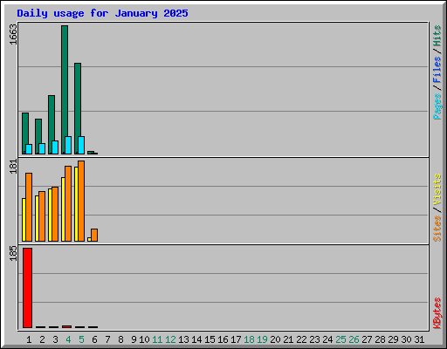Click the 185 y-axis label for KBytes
Viewport: 447px width, 349px height.
(13, 253)
